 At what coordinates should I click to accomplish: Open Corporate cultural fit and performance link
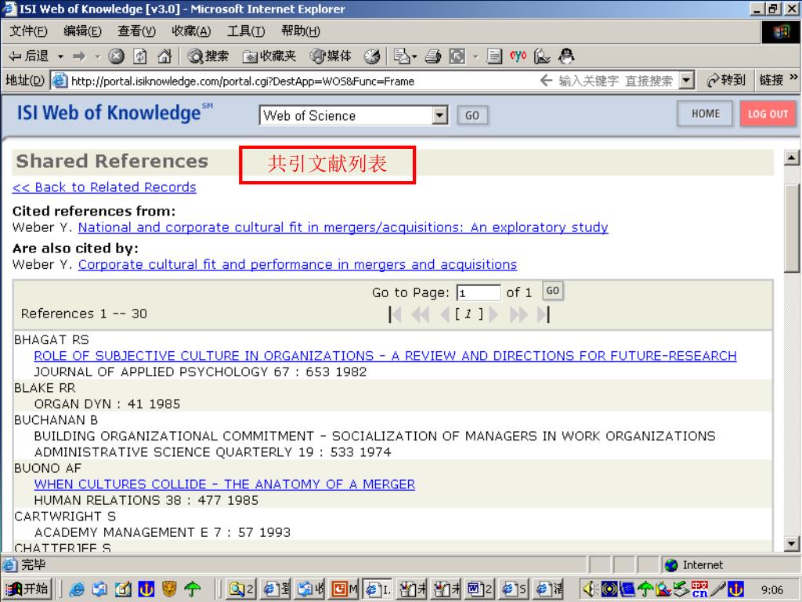click(x=298, y=265)
